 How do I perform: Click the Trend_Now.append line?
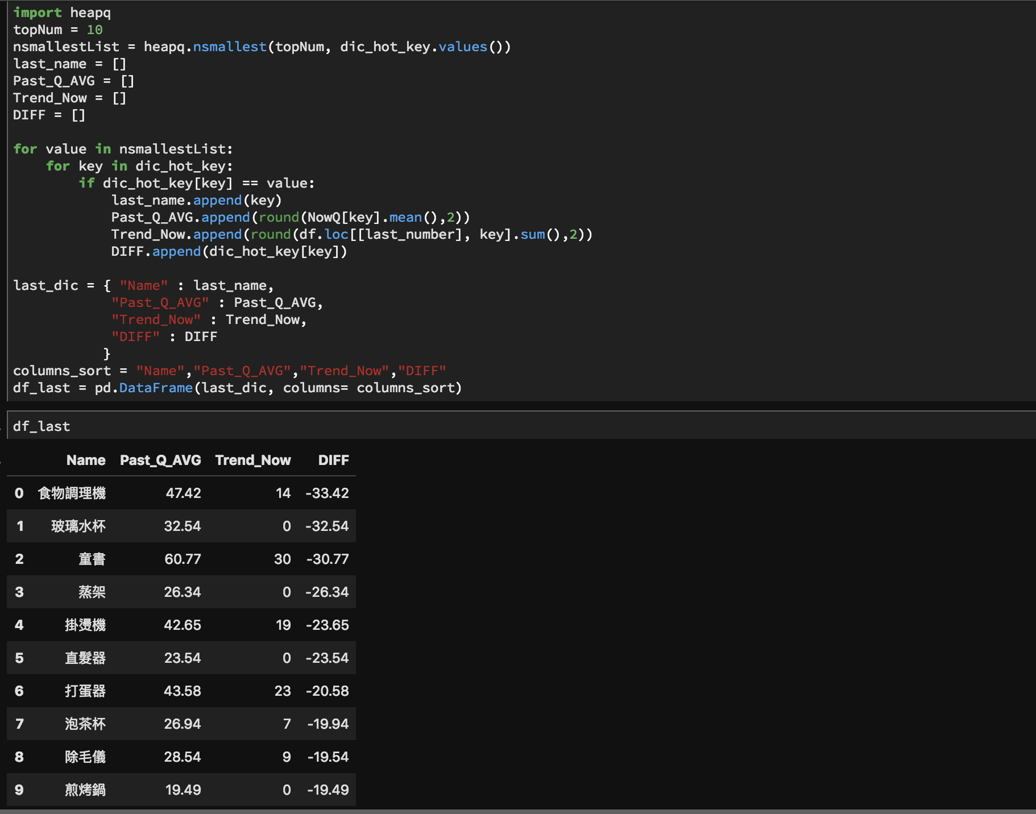coord(352,234)
